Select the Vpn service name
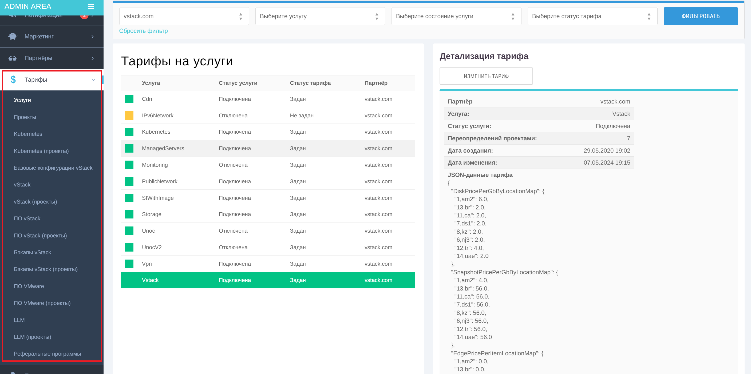The height and width of the screenshot is (374, 751). point(147,264)
